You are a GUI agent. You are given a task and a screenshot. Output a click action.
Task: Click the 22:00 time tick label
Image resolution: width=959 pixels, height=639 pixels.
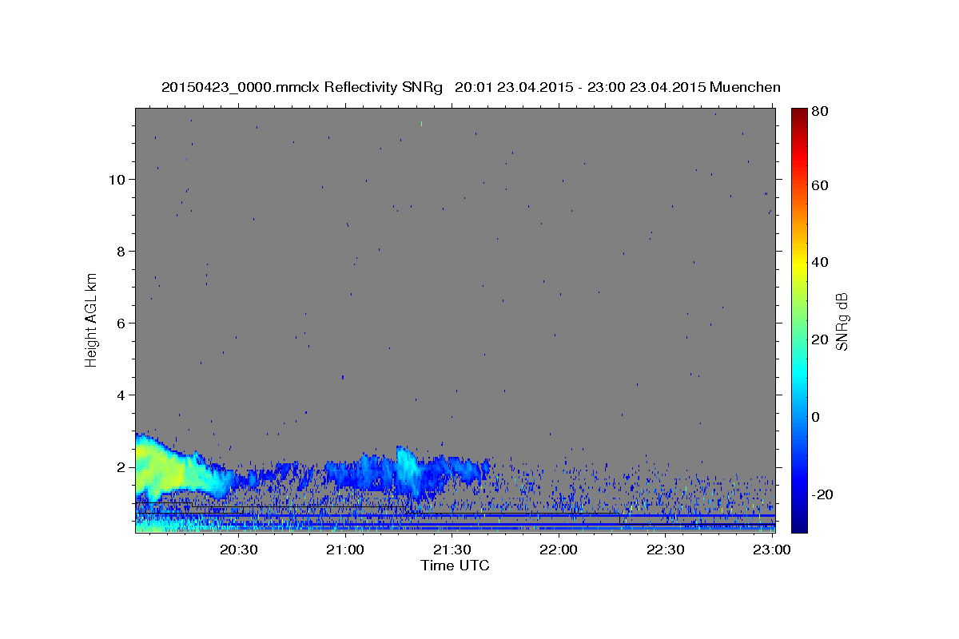[559, 550]
